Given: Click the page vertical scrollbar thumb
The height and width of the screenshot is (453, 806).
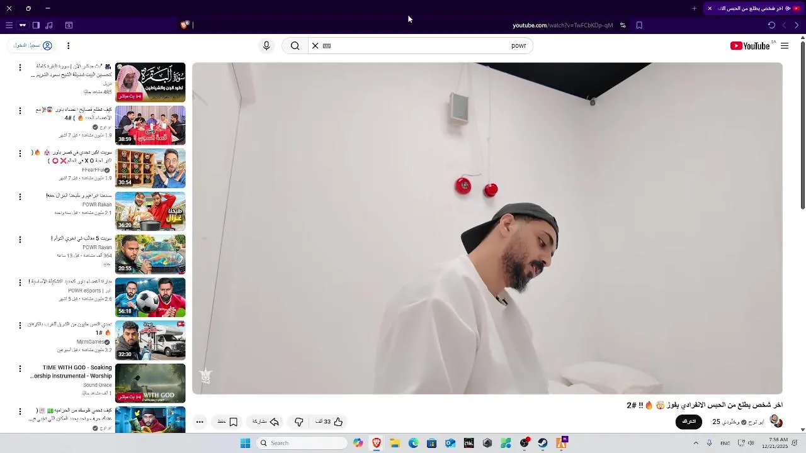Looking at the screenshot, I should point(802,126).
